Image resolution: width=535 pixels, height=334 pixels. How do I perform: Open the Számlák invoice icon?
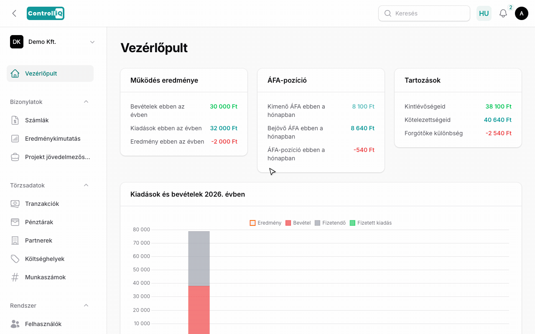(x=15, y=120)
